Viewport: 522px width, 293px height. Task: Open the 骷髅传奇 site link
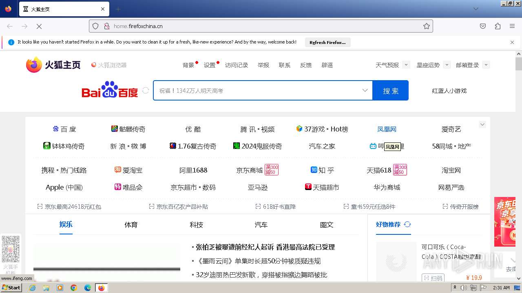128,129
